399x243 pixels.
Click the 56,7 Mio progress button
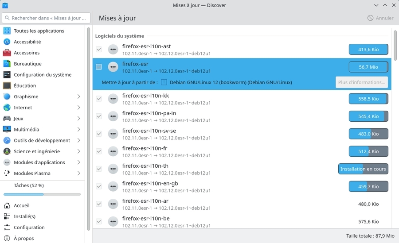tap(368, 67)
